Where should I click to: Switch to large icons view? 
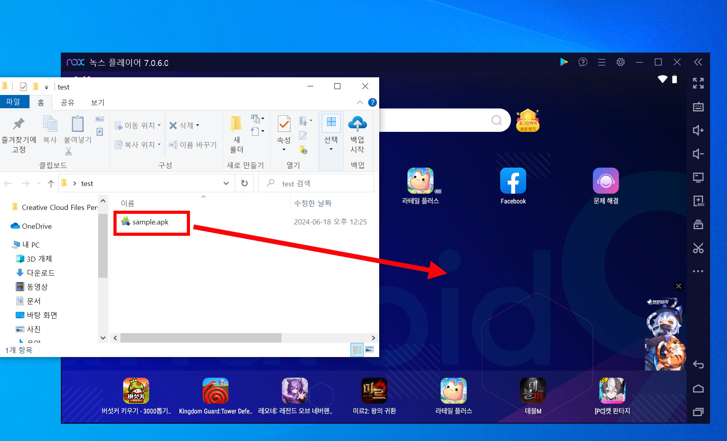pos(369,350)
